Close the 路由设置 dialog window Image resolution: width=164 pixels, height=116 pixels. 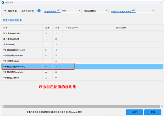161,3
